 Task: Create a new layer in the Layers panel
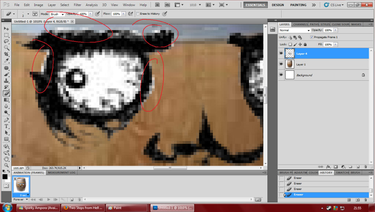pyautogui.click(x=358, y=167)
